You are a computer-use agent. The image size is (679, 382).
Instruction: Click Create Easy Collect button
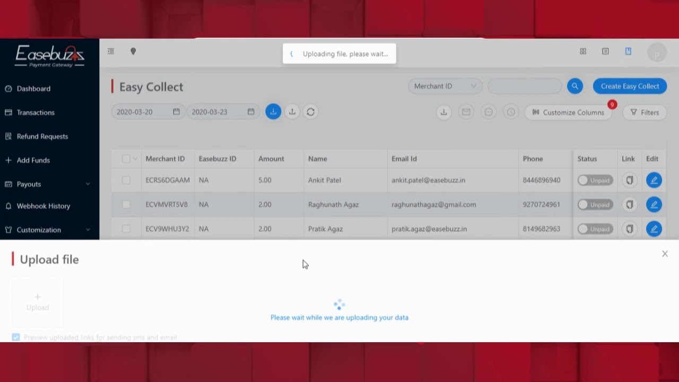(x=630, y=86)
